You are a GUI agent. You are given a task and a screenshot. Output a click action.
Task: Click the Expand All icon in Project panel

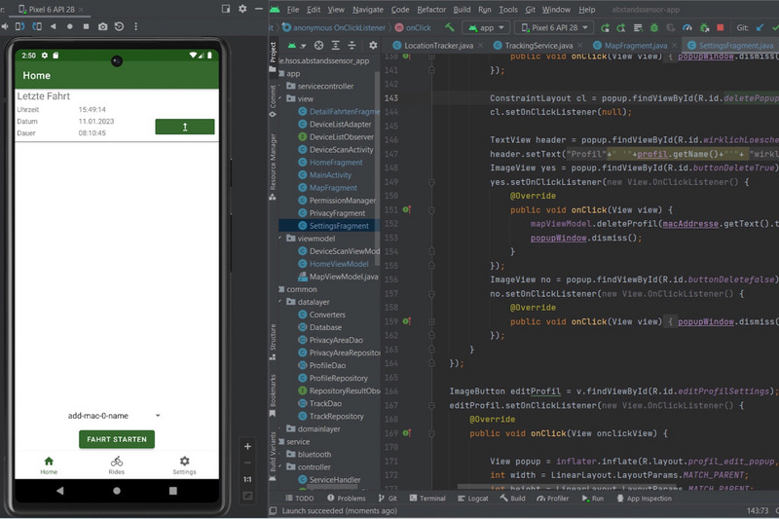pos(336,45)
